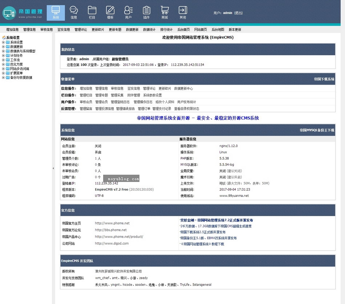The image size is (345, 304).
Task: Open the 帝国下载系统 link
Action: pos(324,79)
